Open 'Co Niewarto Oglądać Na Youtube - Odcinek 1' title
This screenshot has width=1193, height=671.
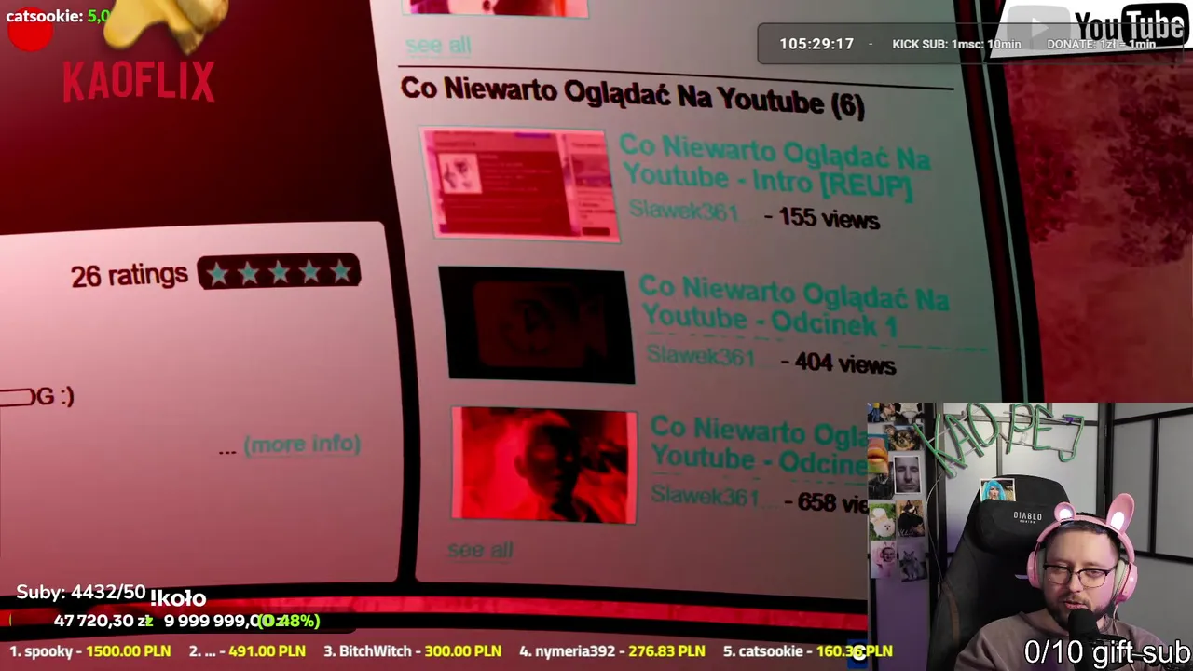(x=793, y=306)
